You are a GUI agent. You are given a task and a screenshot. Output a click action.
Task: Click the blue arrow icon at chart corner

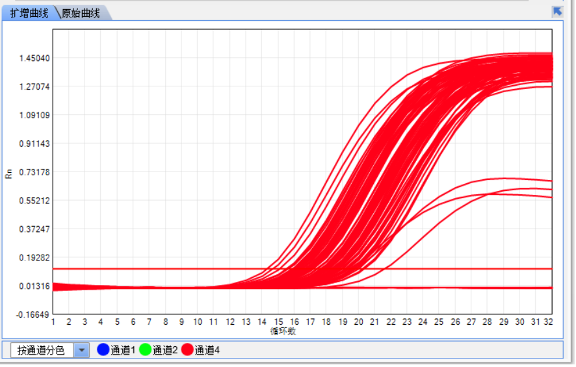point(558,12)
